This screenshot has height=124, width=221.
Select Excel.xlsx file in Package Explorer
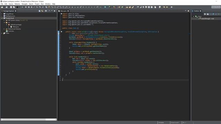(11, 31)
